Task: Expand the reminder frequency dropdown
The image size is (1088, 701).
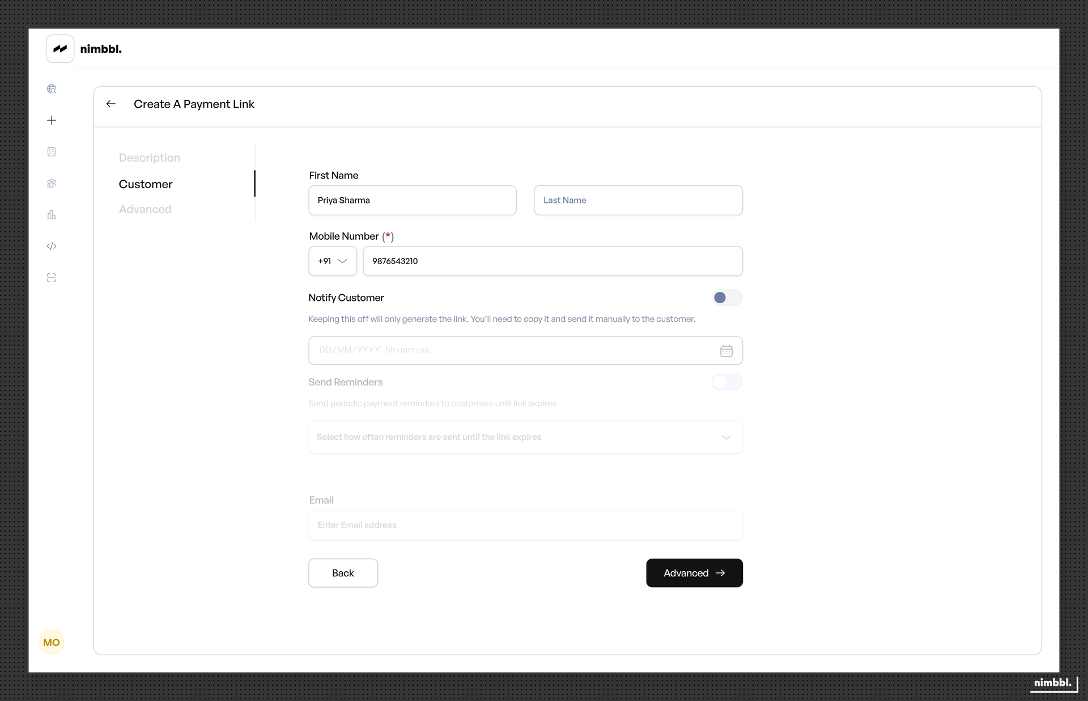Action: pos(725,437)
